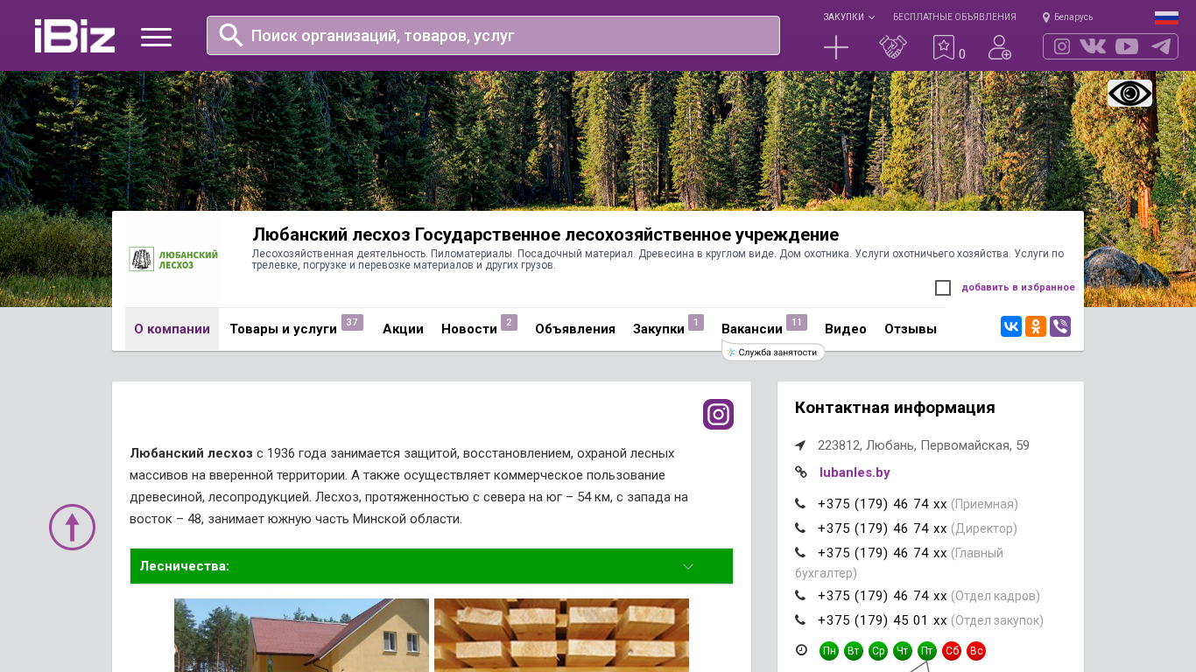Click the user registration icon
1196x672 pixels.
1000,47
